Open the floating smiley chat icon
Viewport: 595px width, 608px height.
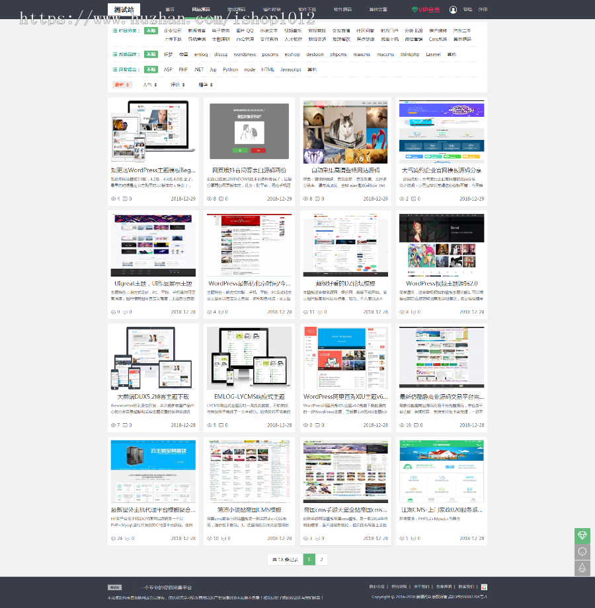(582, 551)
